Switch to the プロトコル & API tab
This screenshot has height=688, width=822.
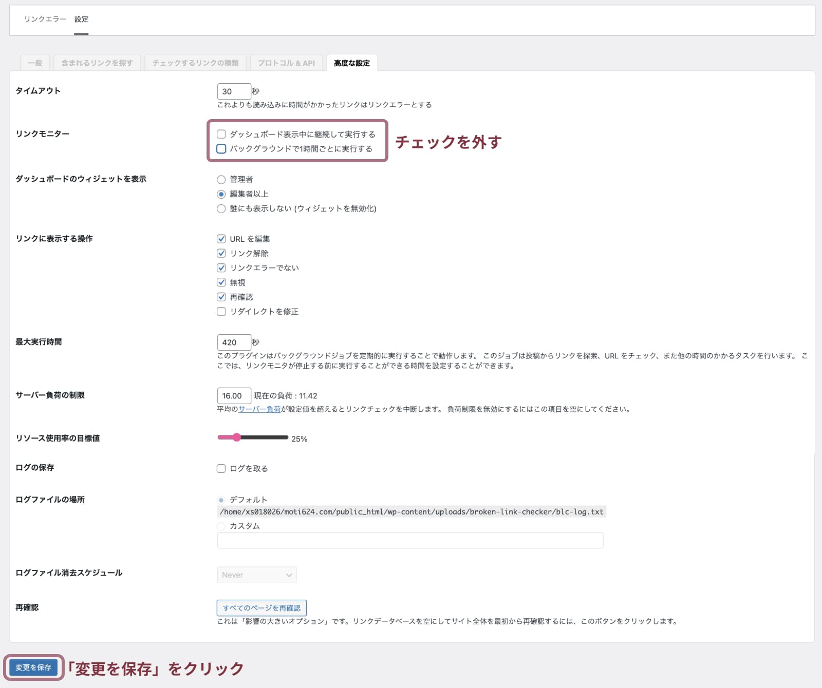(x=286, y=63)
